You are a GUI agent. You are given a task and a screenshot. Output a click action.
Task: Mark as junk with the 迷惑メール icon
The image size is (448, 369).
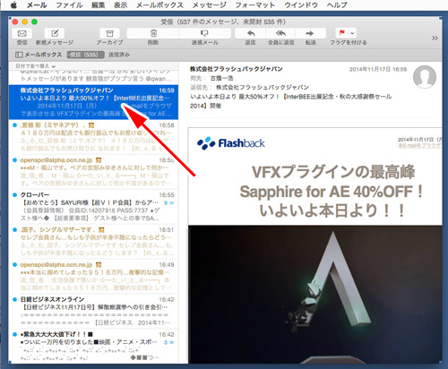[x=204, y=33]
